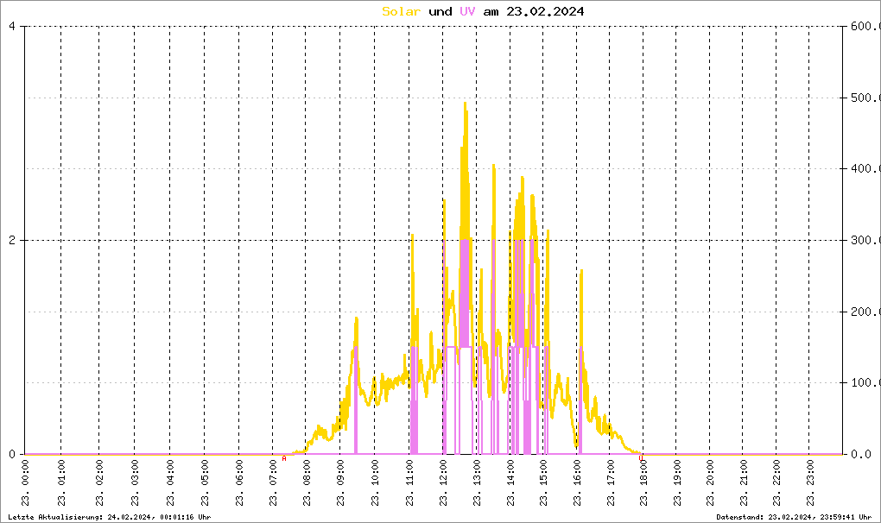
Task: Click the right axis value '100.0'
Action: 865,382
